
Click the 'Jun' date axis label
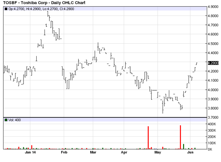pos(190,152)
